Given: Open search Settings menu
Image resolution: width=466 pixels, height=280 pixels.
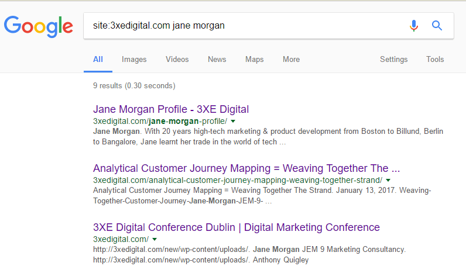Looking at the screenshot, I should pos(394,59).
